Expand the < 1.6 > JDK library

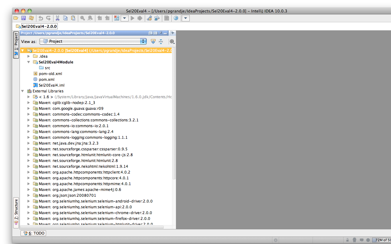click(x=28, y=97)
